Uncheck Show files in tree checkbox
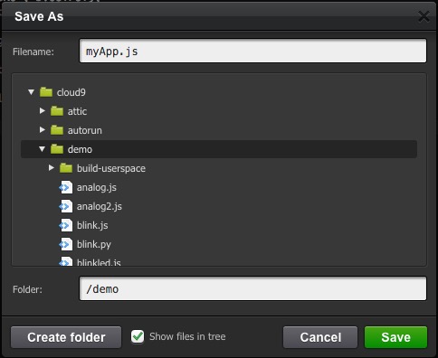Viewport: 438px width, 358px height. (138, 336)
